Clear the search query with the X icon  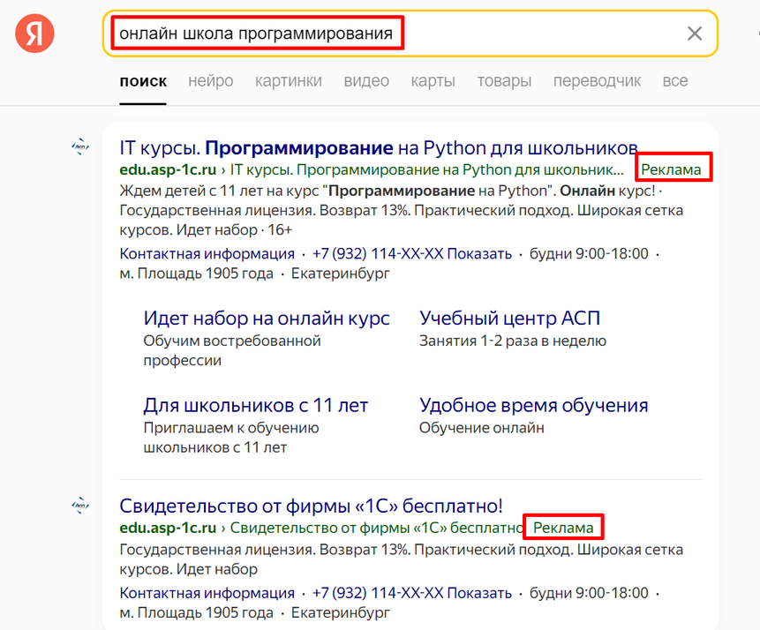point(695,34)
